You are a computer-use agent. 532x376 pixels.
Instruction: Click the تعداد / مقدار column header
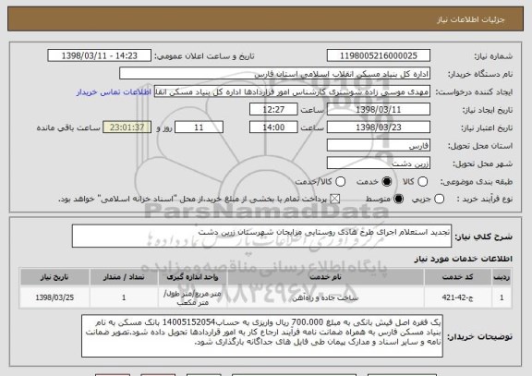click(x=124, y=277)
